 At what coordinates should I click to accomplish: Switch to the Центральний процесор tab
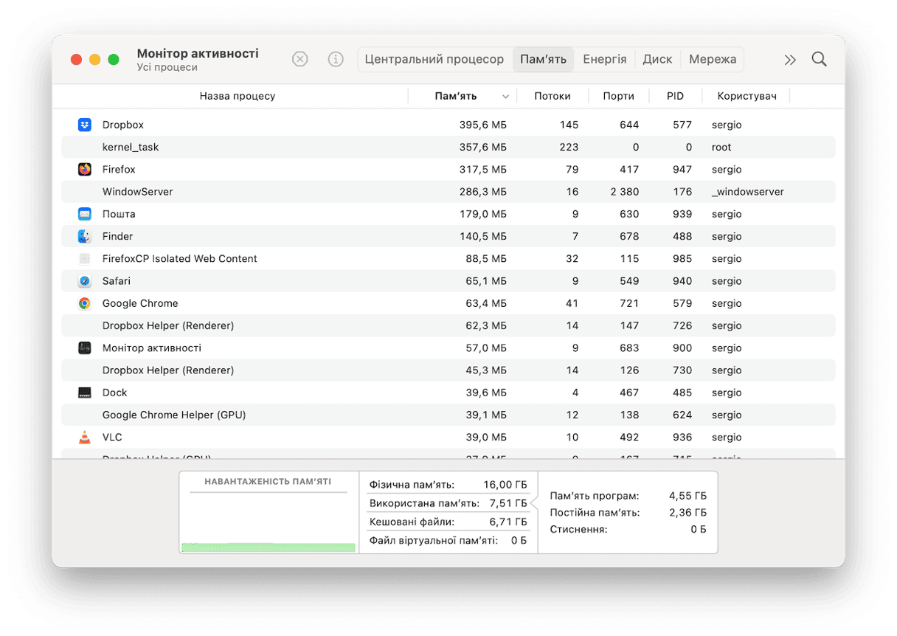point(434,59)
